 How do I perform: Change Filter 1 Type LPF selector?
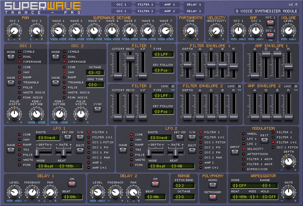click(163, 55)
